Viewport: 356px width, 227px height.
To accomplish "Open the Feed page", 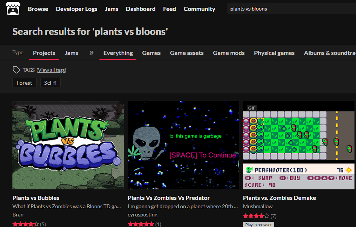I will point(170,9).
